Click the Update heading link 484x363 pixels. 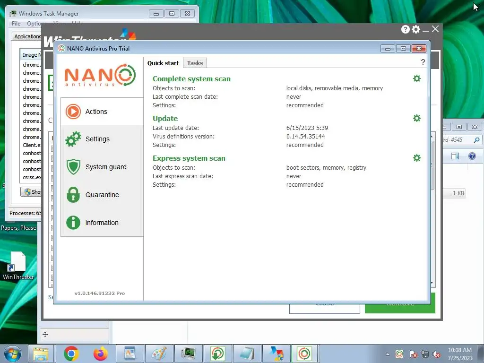[165, 119]
